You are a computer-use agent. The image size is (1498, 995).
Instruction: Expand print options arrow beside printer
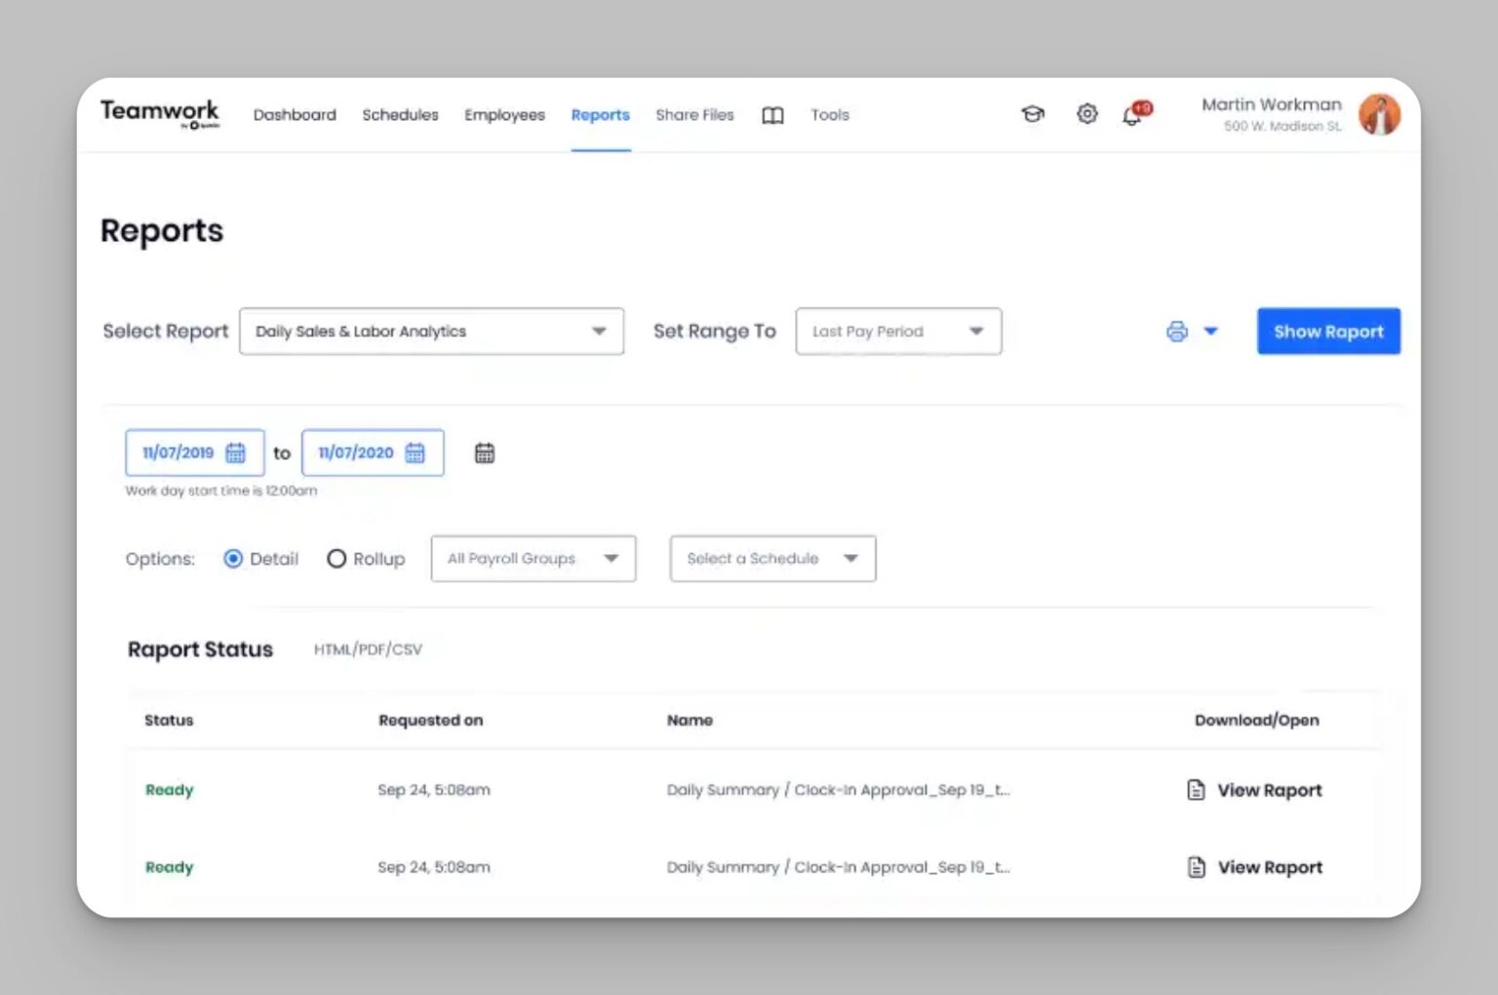[1211, 332]
